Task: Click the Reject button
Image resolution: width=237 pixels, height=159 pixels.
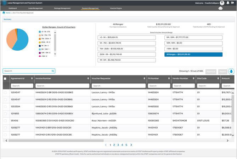Action: [222, 72]
